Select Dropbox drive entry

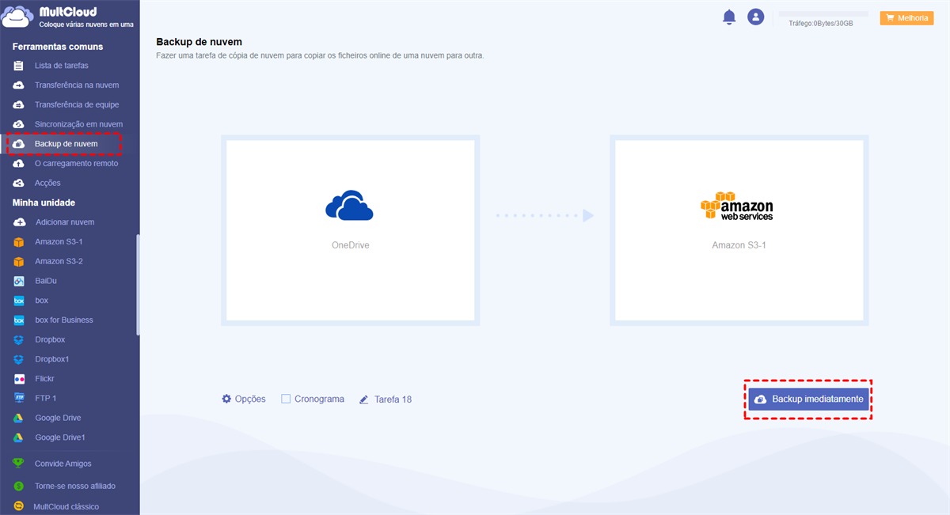click(50, 339)
